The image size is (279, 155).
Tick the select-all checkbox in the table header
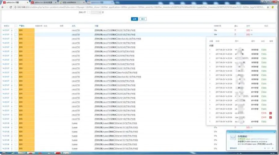[16, 26]
